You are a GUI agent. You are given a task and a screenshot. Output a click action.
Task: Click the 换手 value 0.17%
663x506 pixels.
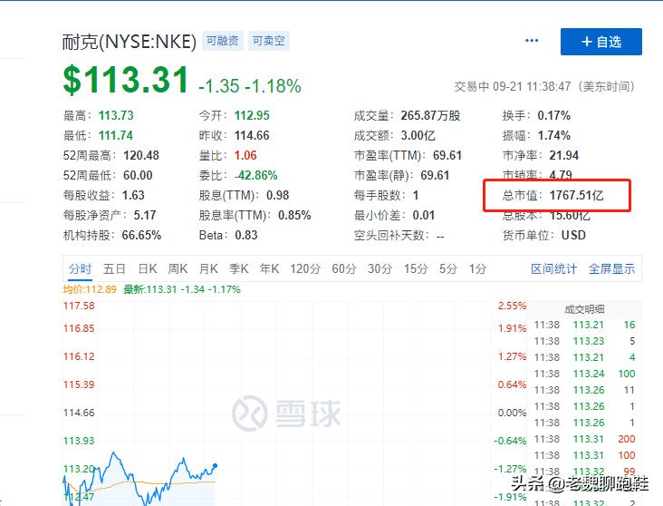[x=554, y=115]
